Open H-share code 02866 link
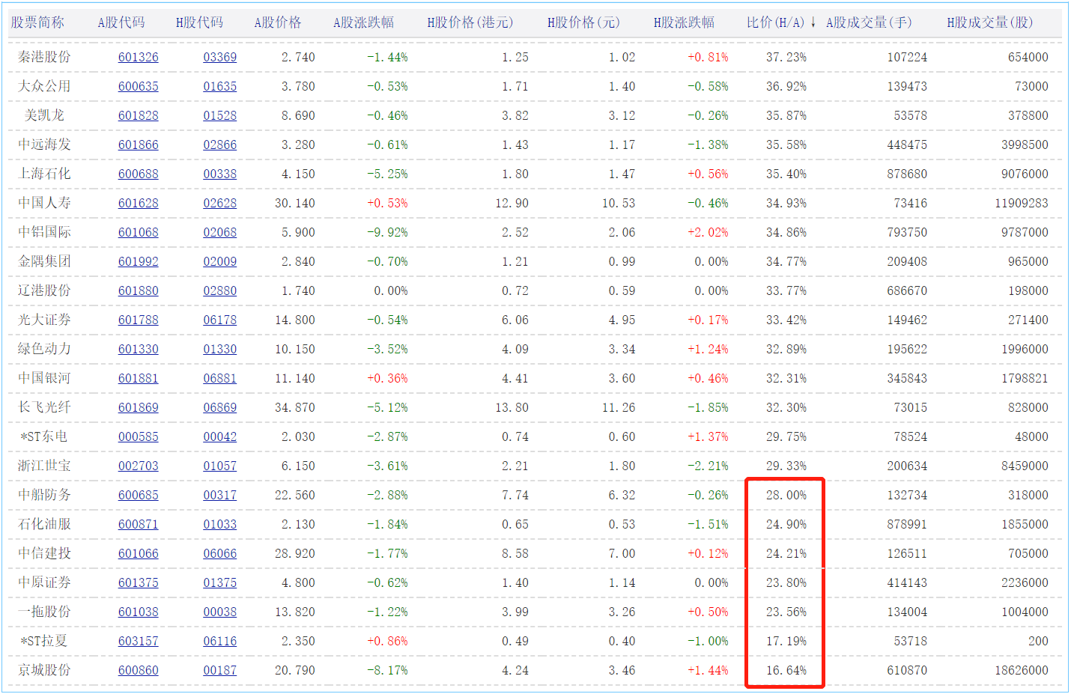The image size is (1071, 694). (220, 144)
